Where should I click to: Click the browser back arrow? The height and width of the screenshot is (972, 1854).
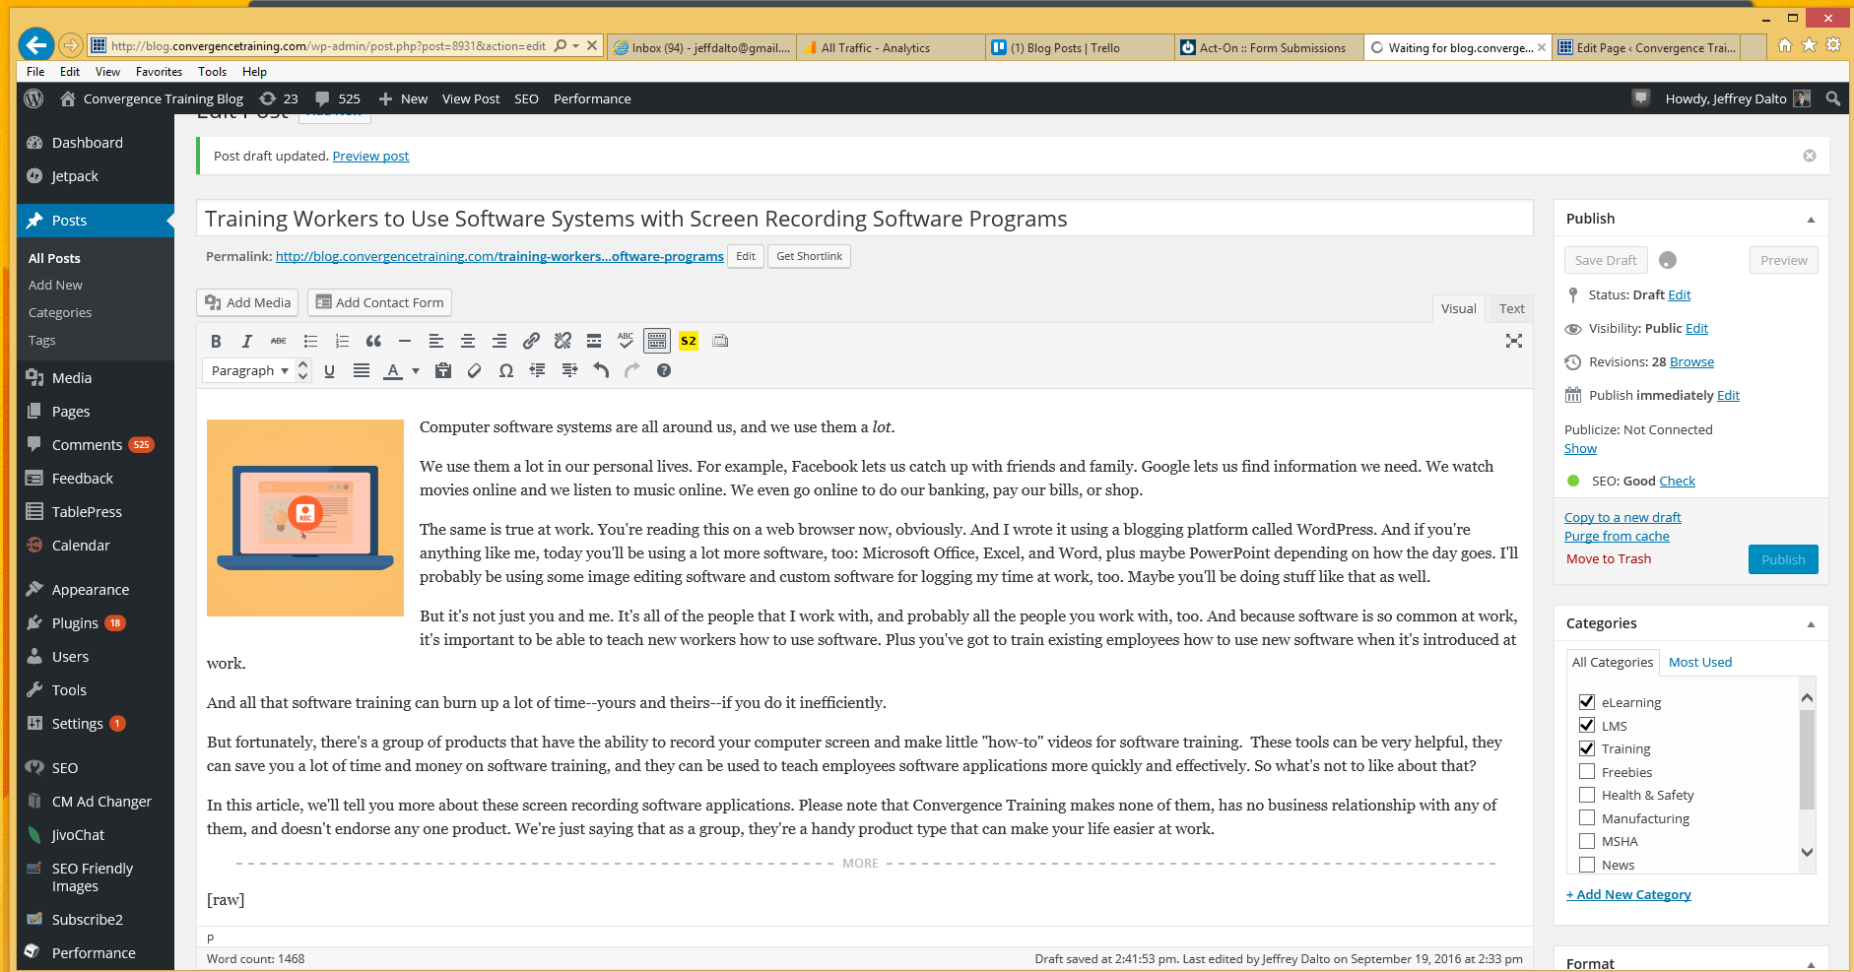(x=36, y=44)
